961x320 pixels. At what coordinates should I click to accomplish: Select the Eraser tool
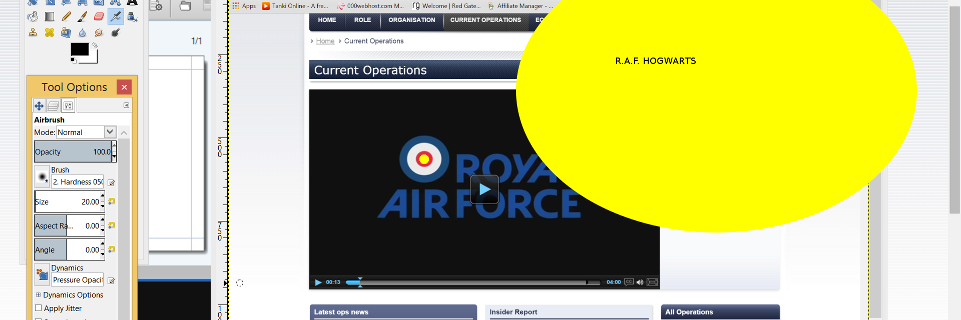pos(99,16)
